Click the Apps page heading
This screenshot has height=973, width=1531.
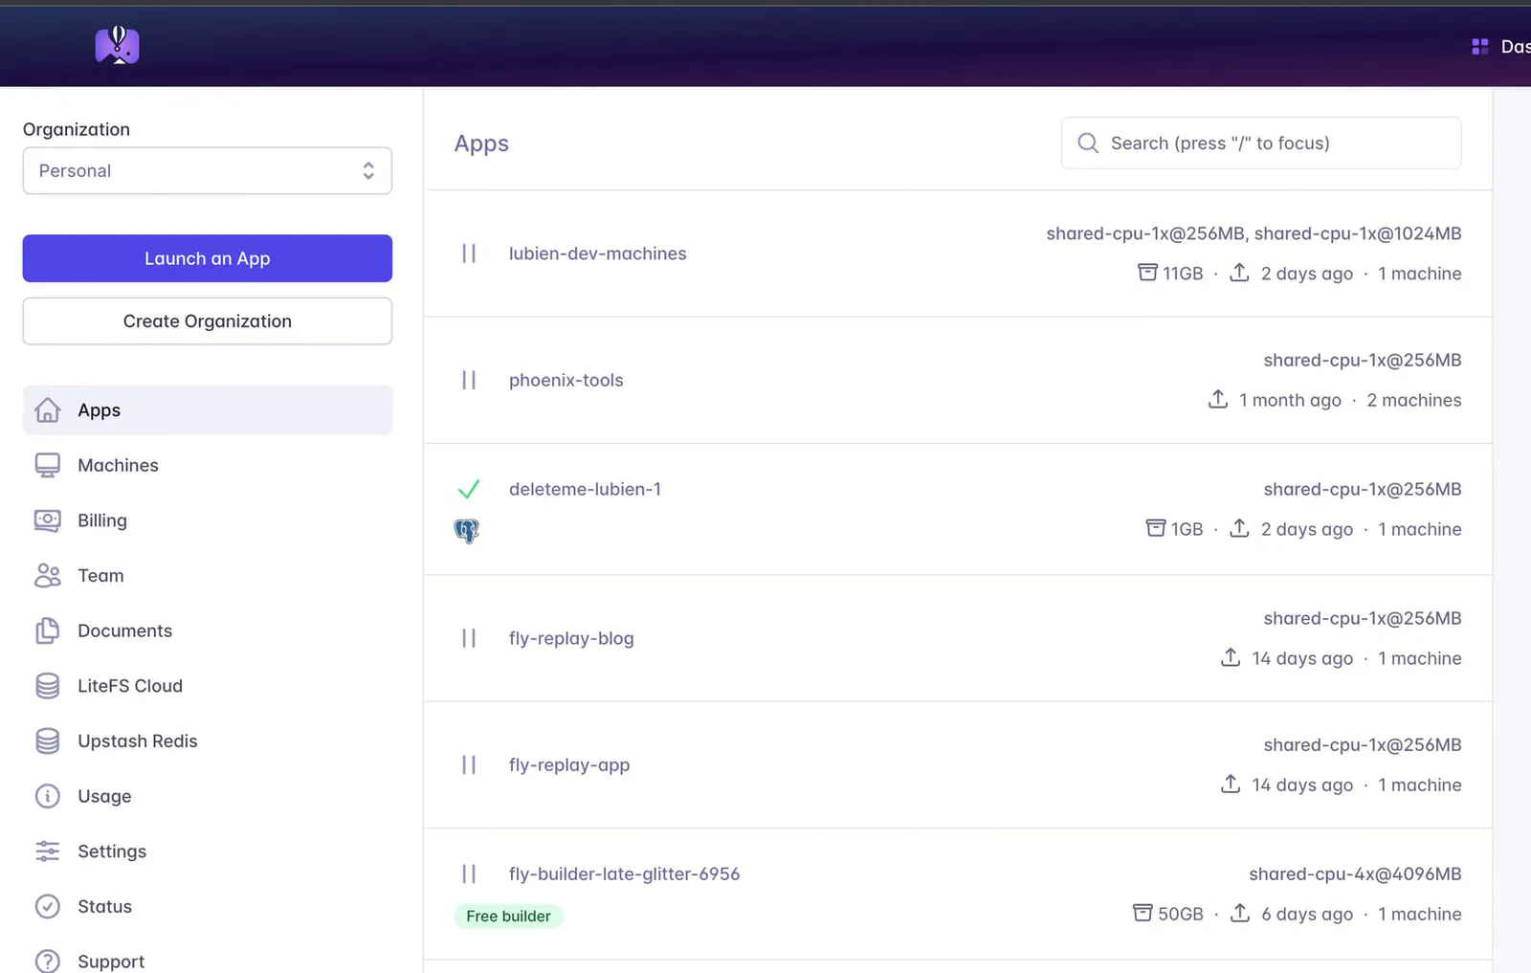click(481, 144)
